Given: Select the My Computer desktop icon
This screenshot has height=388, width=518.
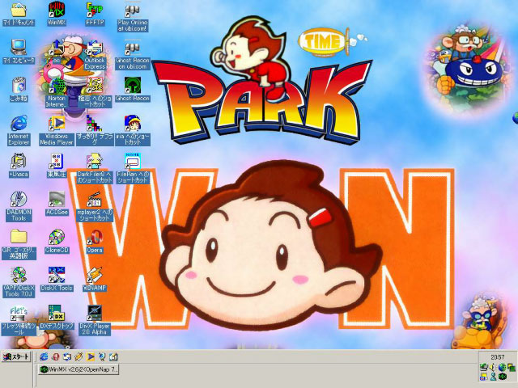Looking at the screenshot, I should 19,47.
